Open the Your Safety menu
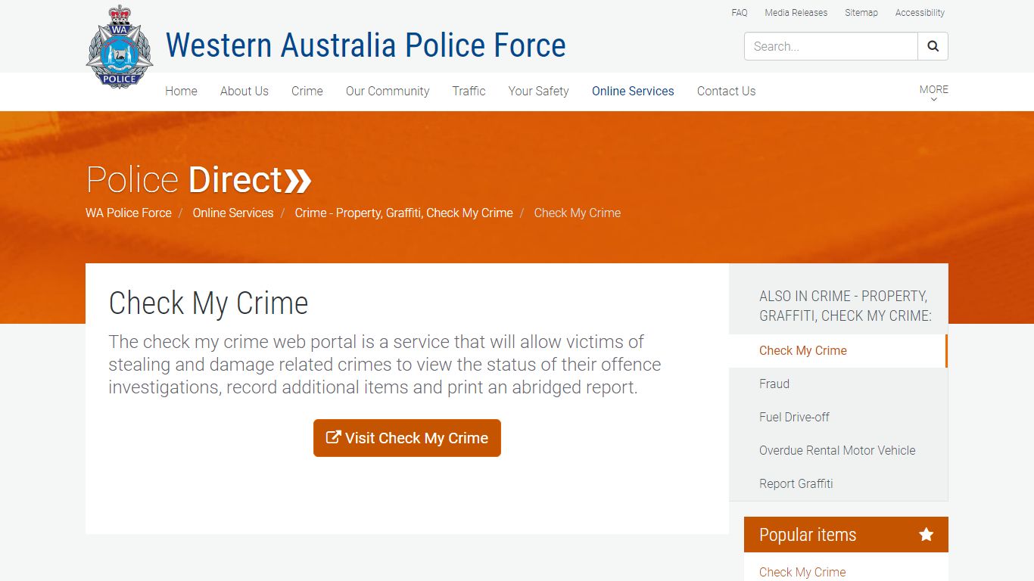This screenshot has height=581, width=1034. coord(538,91)
